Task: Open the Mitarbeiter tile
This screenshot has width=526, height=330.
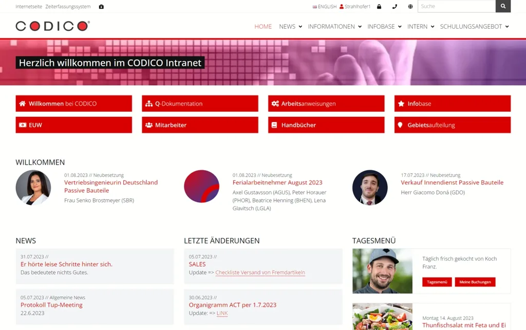Action: click(200, 125)
